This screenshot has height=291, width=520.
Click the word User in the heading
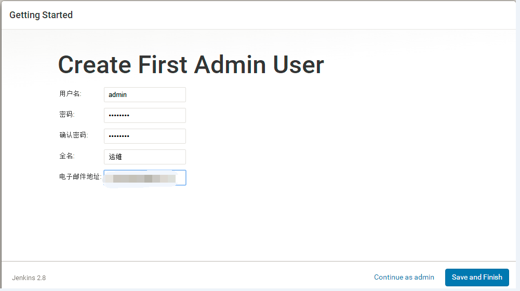(x=299, y=65)
